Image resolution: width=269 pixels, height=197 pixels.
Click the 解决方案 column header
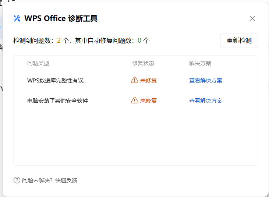(x=200, y=63)
